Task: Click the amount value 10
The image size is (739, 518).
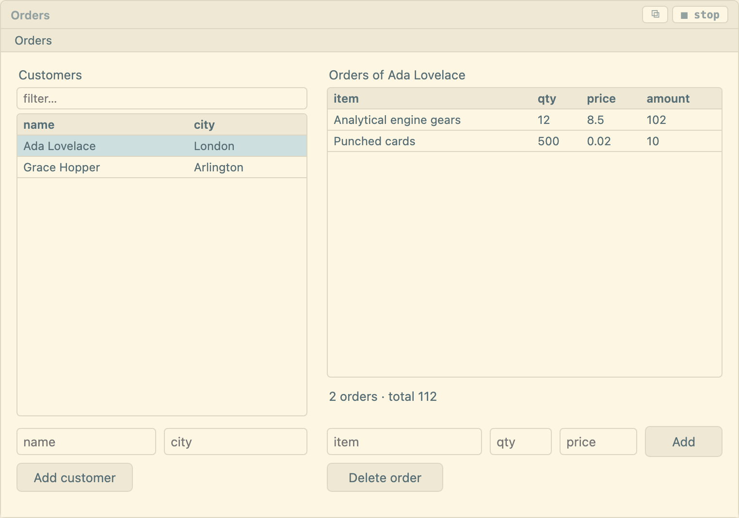Action: pos(653,141)
